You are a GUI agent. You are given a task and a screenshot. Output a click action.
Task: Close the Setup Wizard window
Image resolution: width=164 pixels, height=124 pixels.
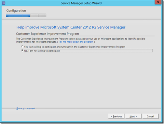tap(158, 2)
